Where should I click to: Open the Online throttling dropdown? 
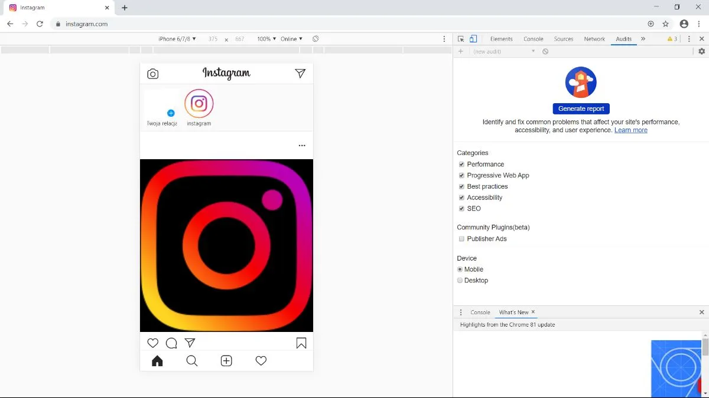click(291, 39)
